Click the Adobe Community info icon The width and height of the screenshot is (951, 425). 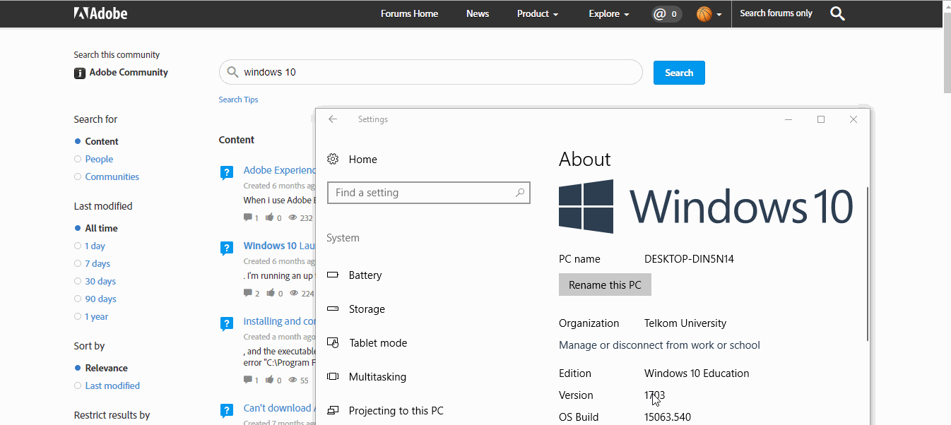(x=80, y=73)
